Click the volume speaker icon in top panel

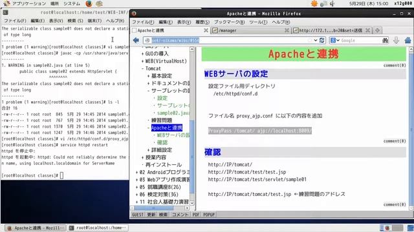point(332,4)
